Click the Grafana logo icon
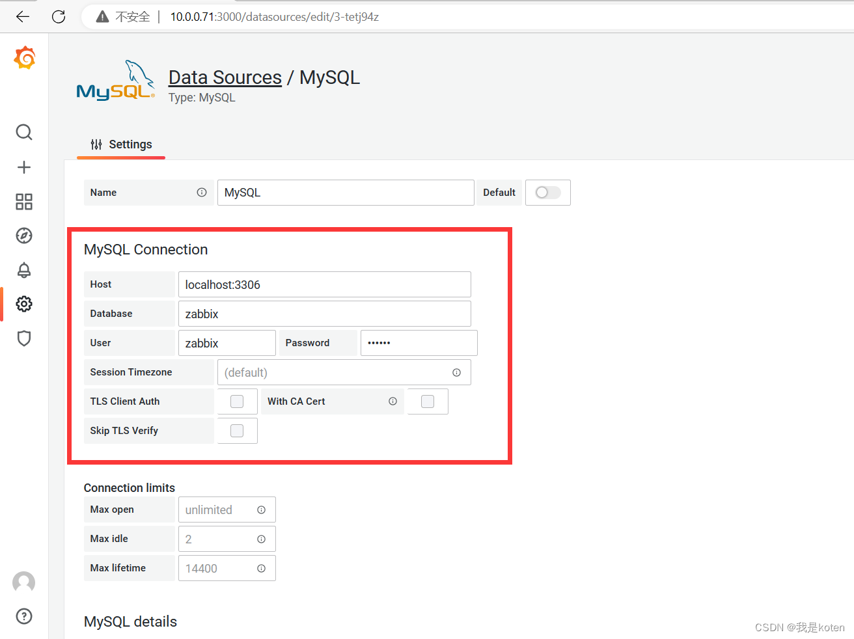854x639 pixels. pyautogui.click(x=25, y=58)
